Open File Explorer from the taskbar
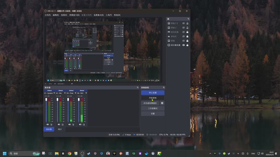Screen dimensions: 280x157 point(57,154)
